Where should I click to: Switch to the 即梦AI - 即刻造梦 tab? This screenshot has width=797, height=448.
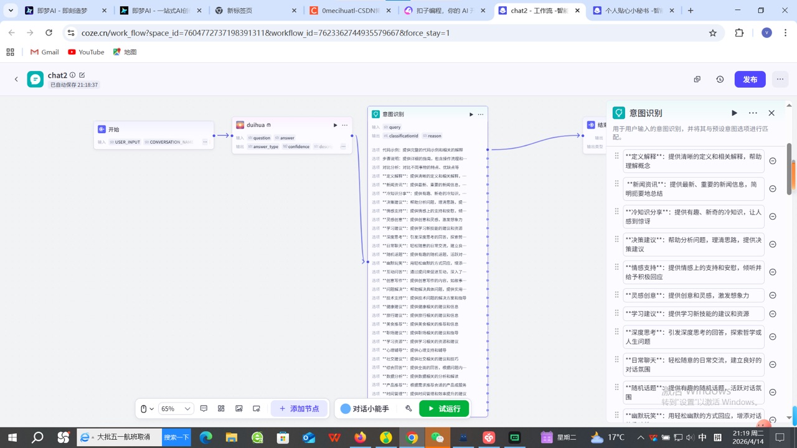pyautogui.click(x=65, y=11)
